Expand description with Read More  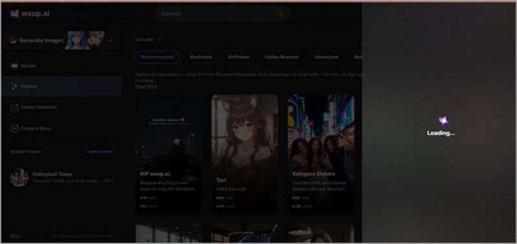tap(146, 86)
